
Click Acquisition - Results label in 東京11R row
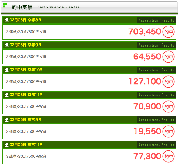pyautogui.click(x=156, y=145)
